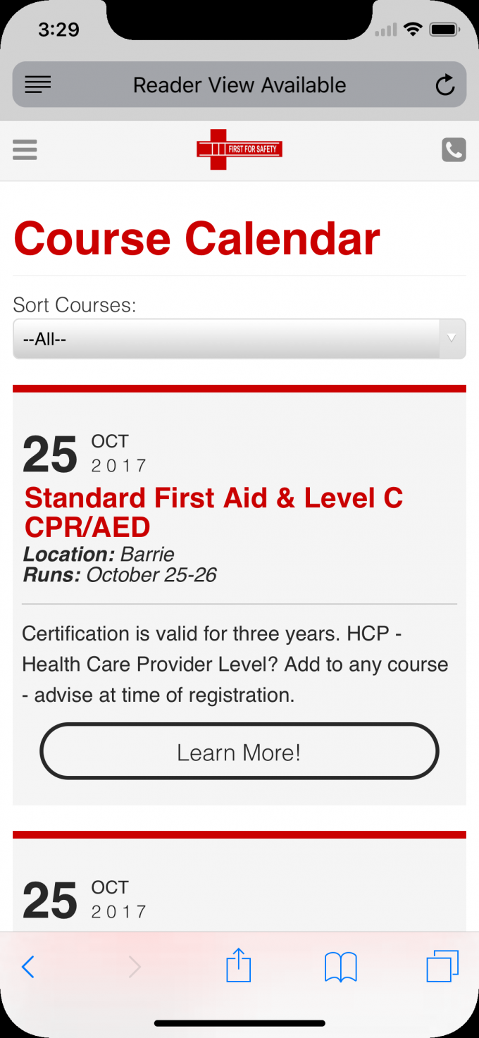Tap the Reader View Available address bar
479x1038 pixels.
(x=240, y=85)
